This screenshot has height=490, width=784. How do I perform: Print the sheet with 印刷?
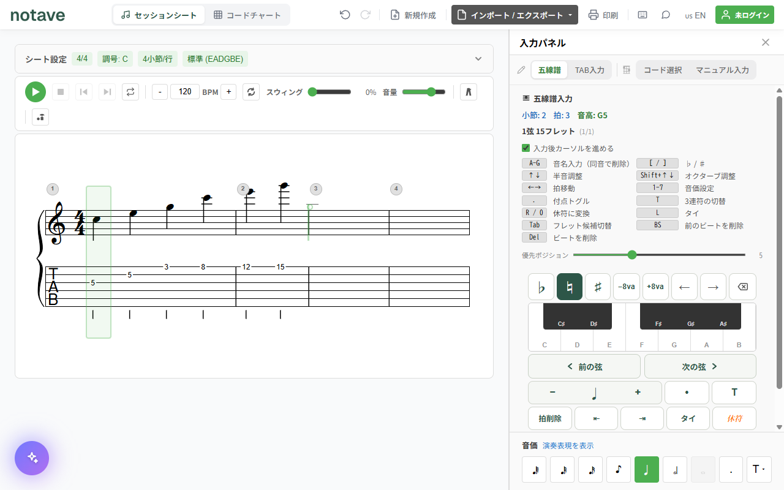click(x=603, y=15)
